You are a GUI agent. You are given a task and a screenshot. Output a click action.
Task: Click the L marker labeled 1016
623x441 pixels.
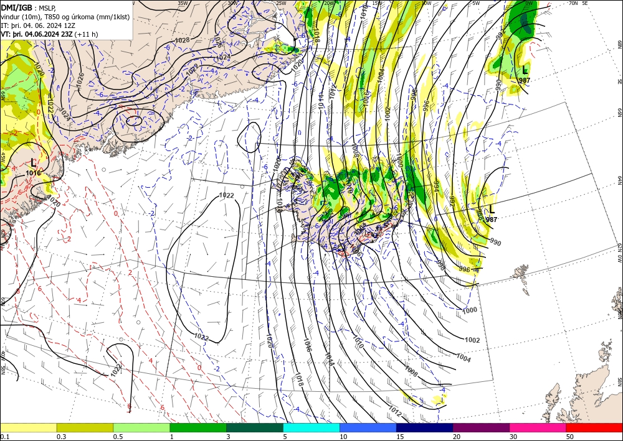point(34,162)
